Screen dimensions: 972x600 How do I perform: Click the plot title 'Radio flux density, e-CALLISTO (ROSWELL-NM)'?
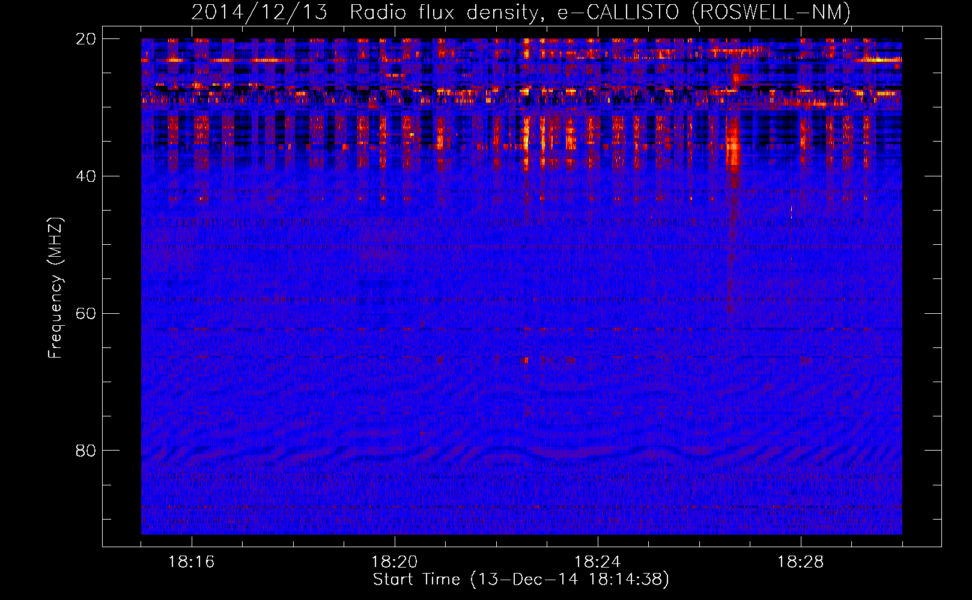coord(600,12)
